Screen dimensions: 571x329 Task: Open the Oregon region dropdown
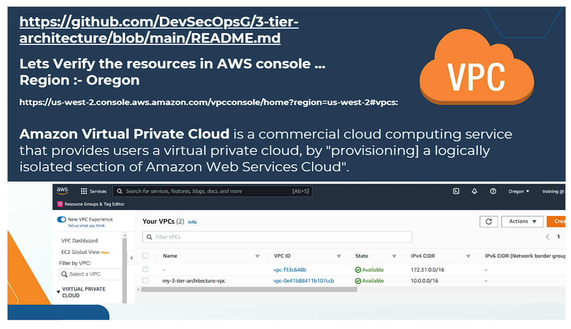coord(519,191)
